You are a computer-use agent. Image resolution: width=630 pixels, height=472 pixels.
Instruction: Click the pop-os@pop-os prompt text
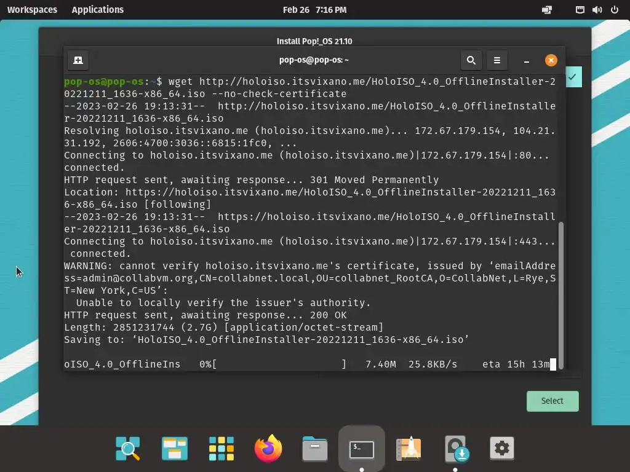(103, 82)
